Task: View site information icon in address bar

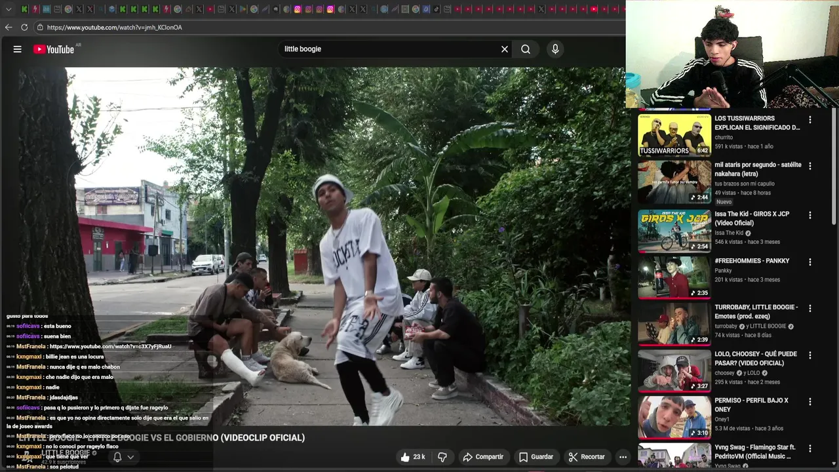Action: point(40,28)
